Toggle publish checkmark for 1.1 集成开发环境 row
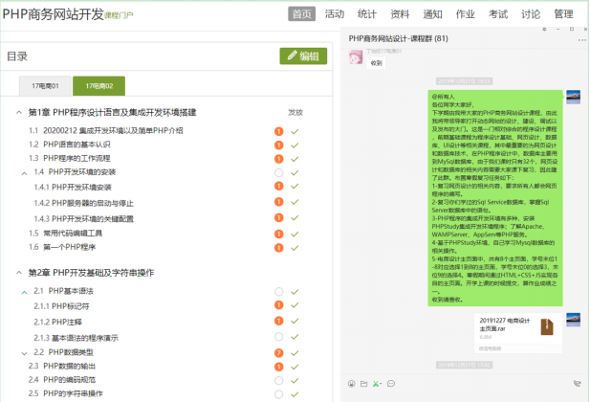Image resolution: width=590 pixels, height=402 pixels. pos(295,131)
